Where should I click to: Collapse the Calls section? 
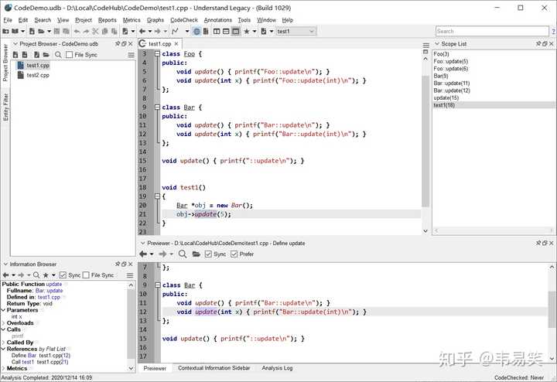click(x=4, y=329)
